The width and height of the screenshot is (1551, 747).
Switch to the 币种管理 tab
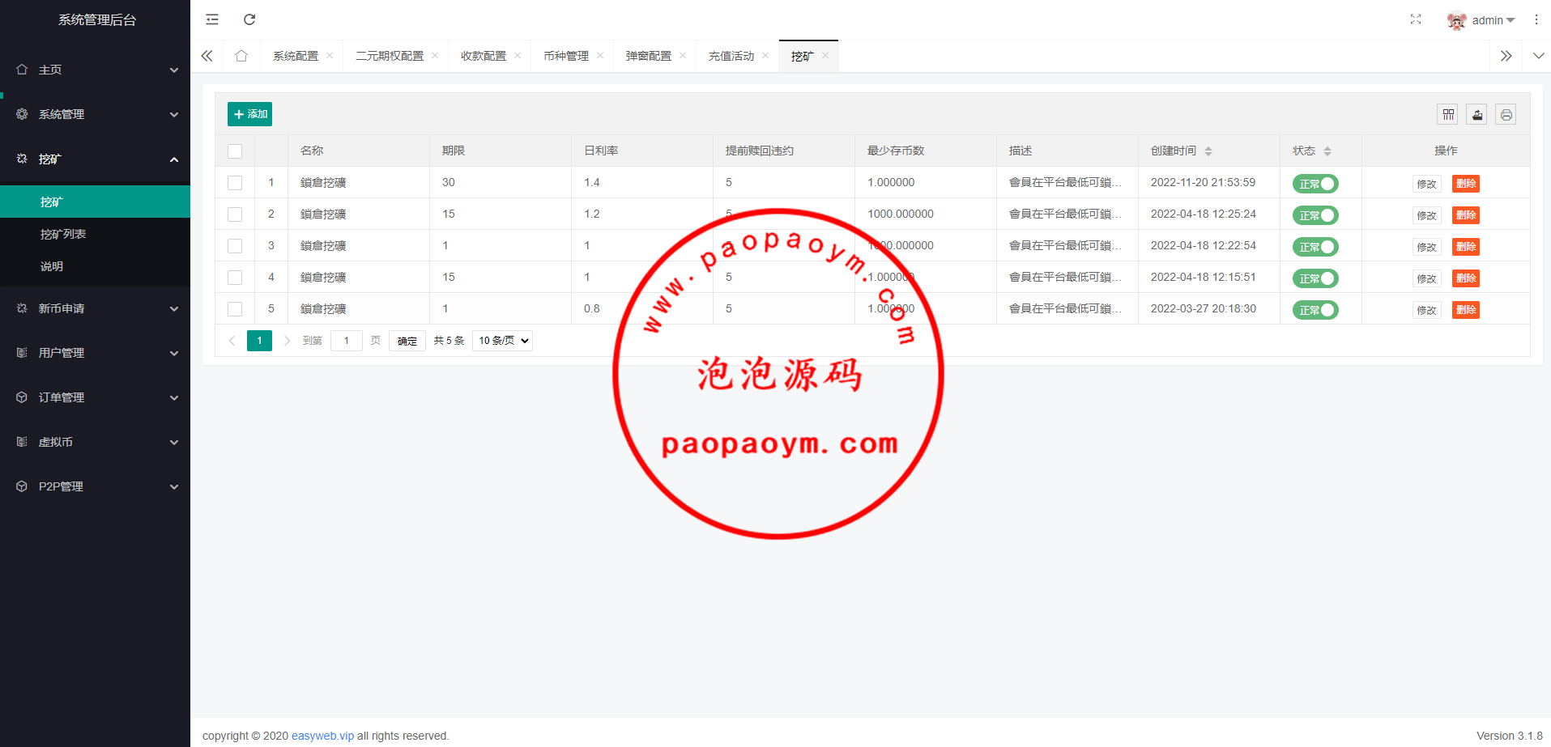pos(566,56)
